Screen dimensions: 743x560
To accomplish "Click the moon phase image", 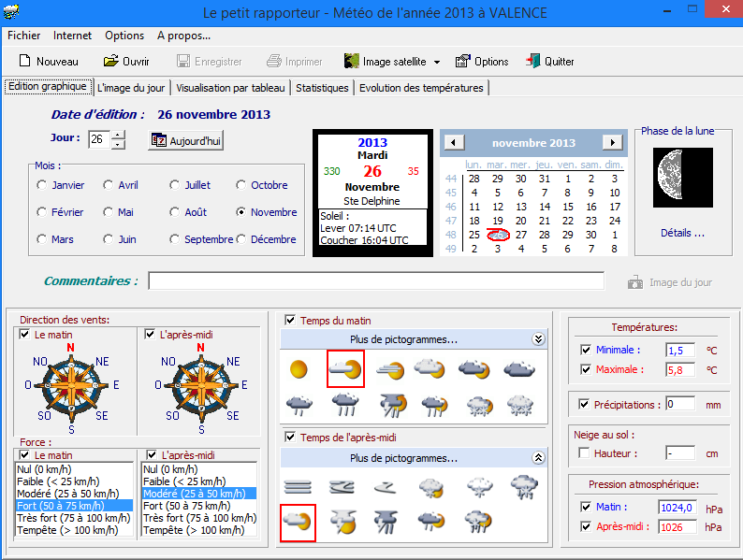I will (x=683, y=178).
